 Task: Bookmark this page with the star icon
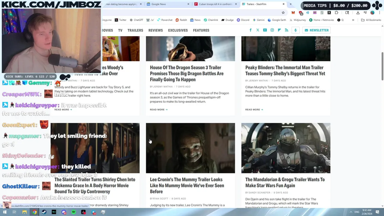(x=283, y=13)
